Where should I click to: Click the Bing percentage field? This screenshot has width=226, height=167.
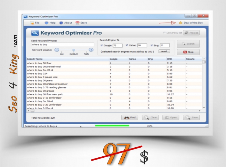[165, 45]
